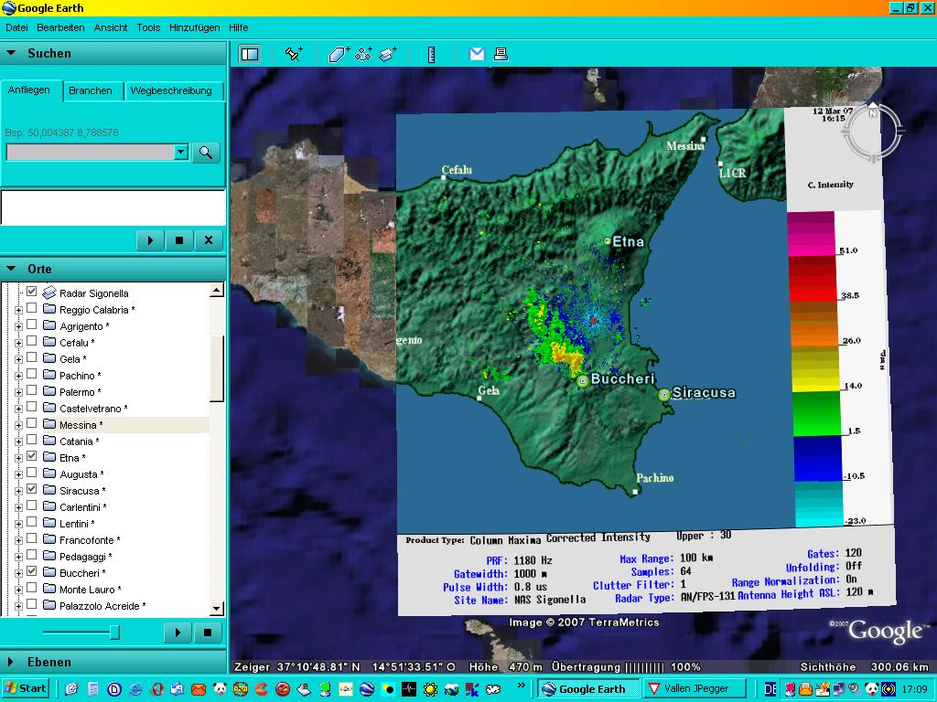Expand the Catania folder tree node

click(18, 441)
